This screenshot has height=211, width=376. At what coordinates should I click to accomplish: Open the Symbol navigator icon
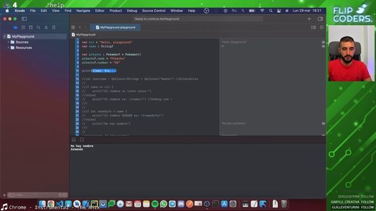(31, 28)
